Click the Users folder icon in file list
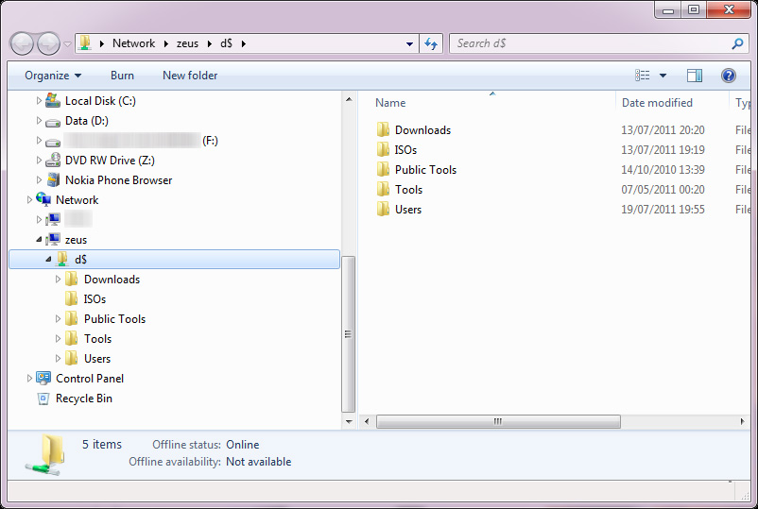The height and width of the screenshot is (509, 758). point(383,209)
